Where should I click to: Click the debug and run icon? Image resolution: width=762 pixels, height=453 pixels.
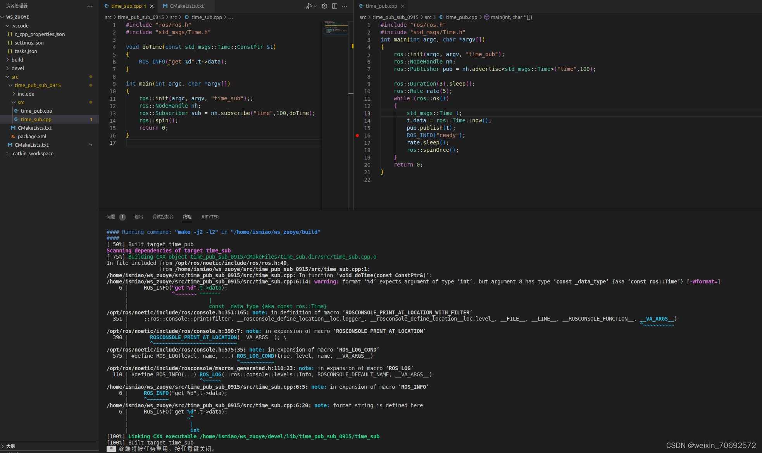click(309, 6)
